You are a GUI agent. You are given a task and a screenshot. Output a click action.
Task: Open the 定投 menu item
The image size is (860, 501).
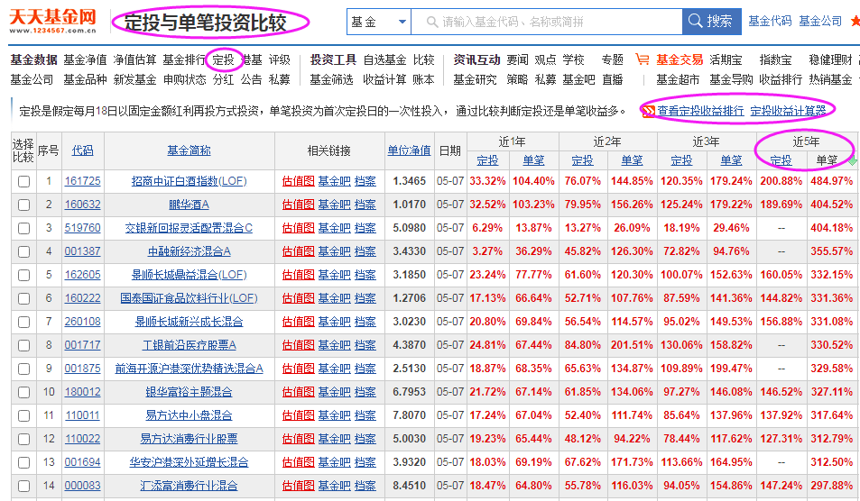pos(223,59)
